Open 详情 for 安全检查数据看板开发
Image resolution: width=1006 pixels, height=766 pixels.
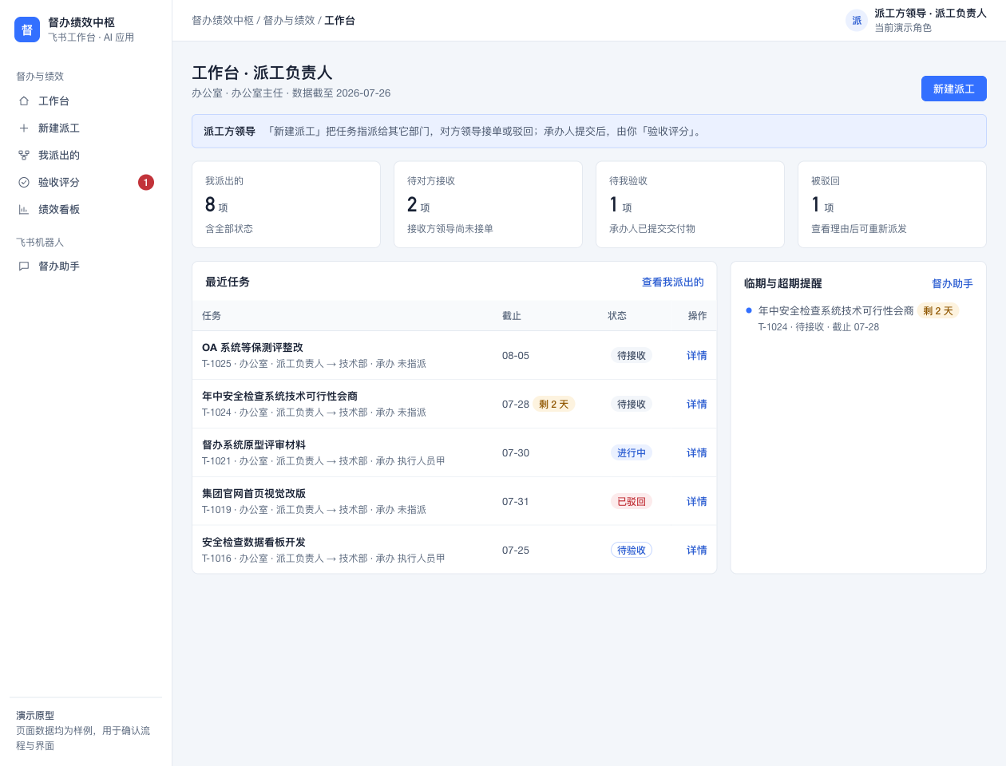[x=697, y=551]
